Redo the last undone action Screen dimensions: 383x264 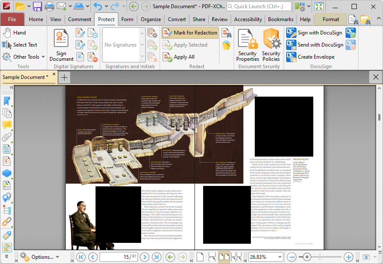point(115,6)
